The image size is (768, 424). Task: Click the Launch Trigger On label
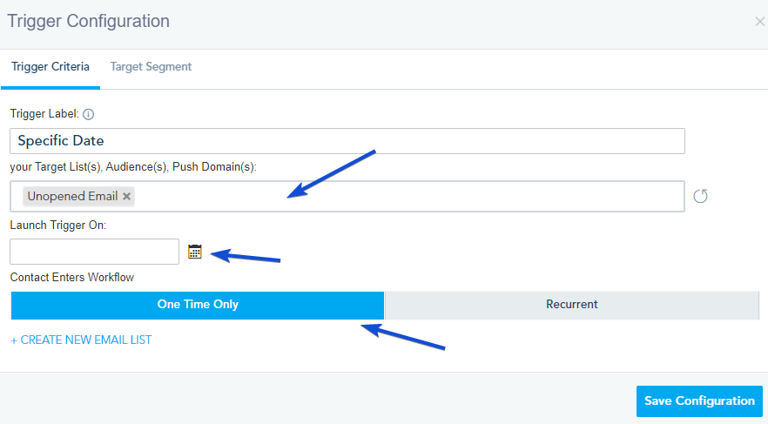[x=57, y=225]
